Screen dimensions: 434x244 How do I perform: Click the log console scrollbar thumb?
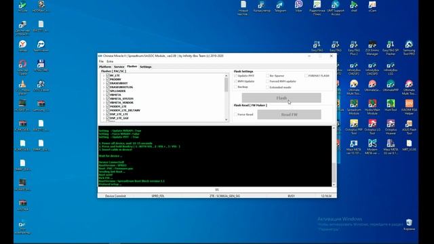pos(334,173)
